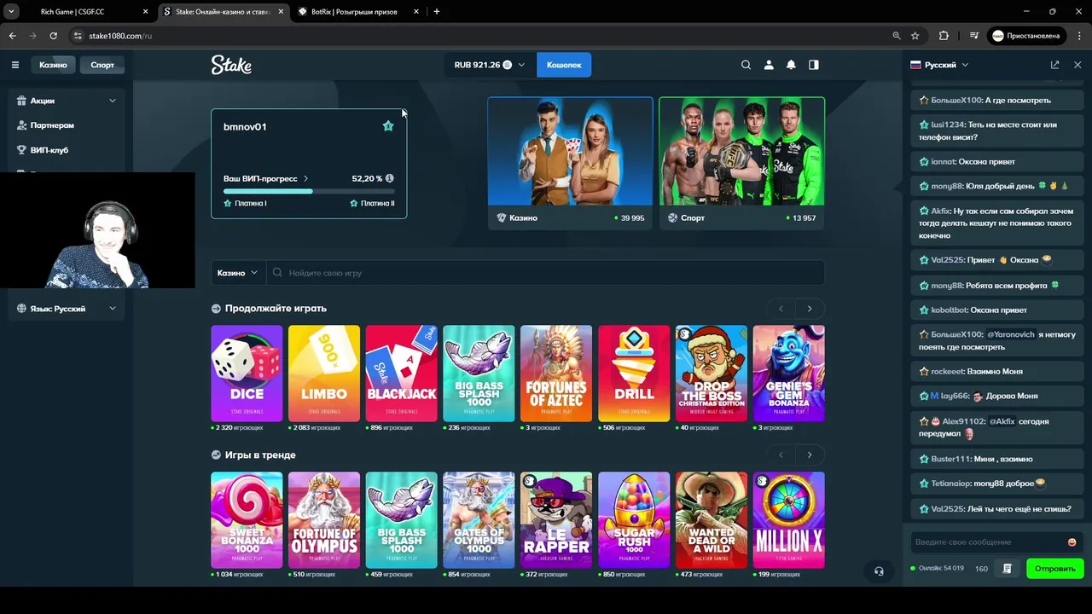Image resolution: width=1092 pixels, height=614 pixels.
Task: Open Fortunes of Aztec game tile
Action: point(556,374)
